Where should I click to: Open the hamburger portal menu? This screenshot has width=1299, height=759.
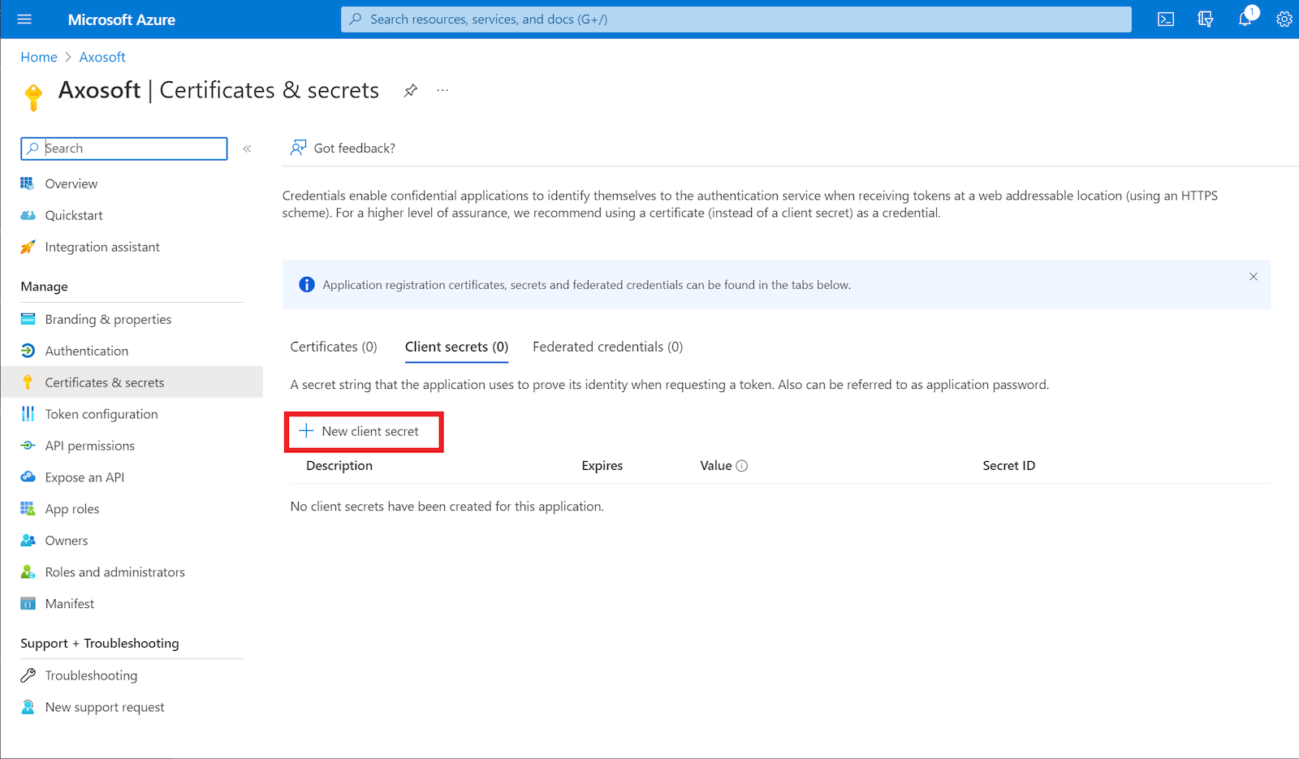[24, 19]
